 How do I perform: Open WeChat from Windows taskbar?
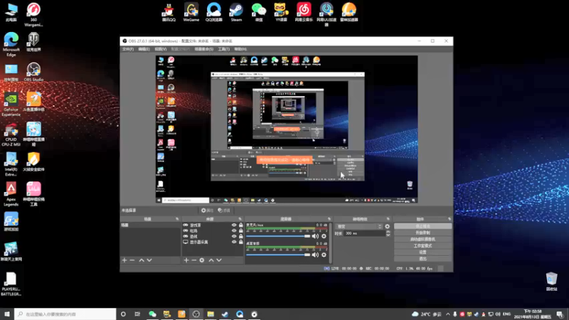(152, 314)
